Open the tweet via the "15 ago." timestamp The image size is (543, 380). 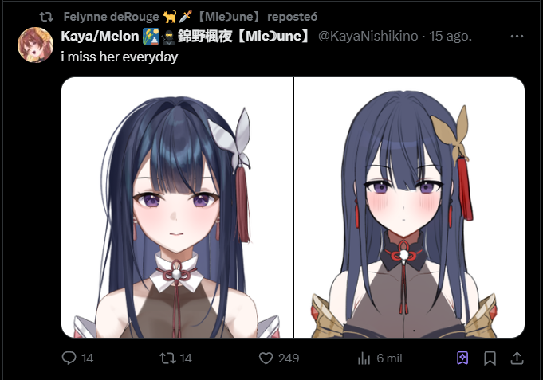451,36
